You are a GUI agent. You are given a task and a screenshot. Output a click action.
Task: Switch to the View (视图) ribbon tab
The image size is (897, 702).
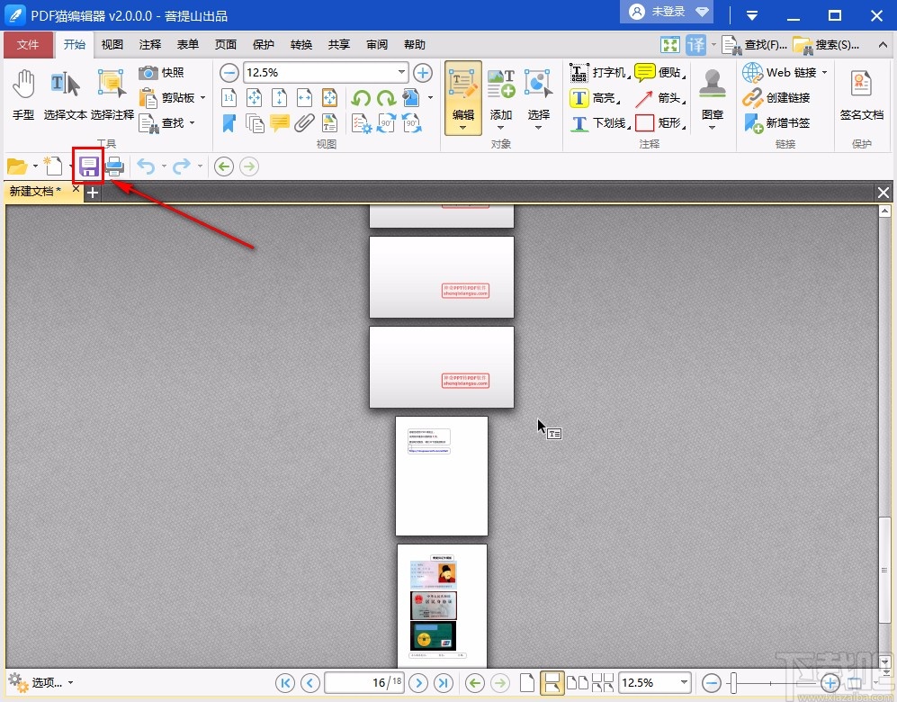pyautogui.click(x=112, y=45)
